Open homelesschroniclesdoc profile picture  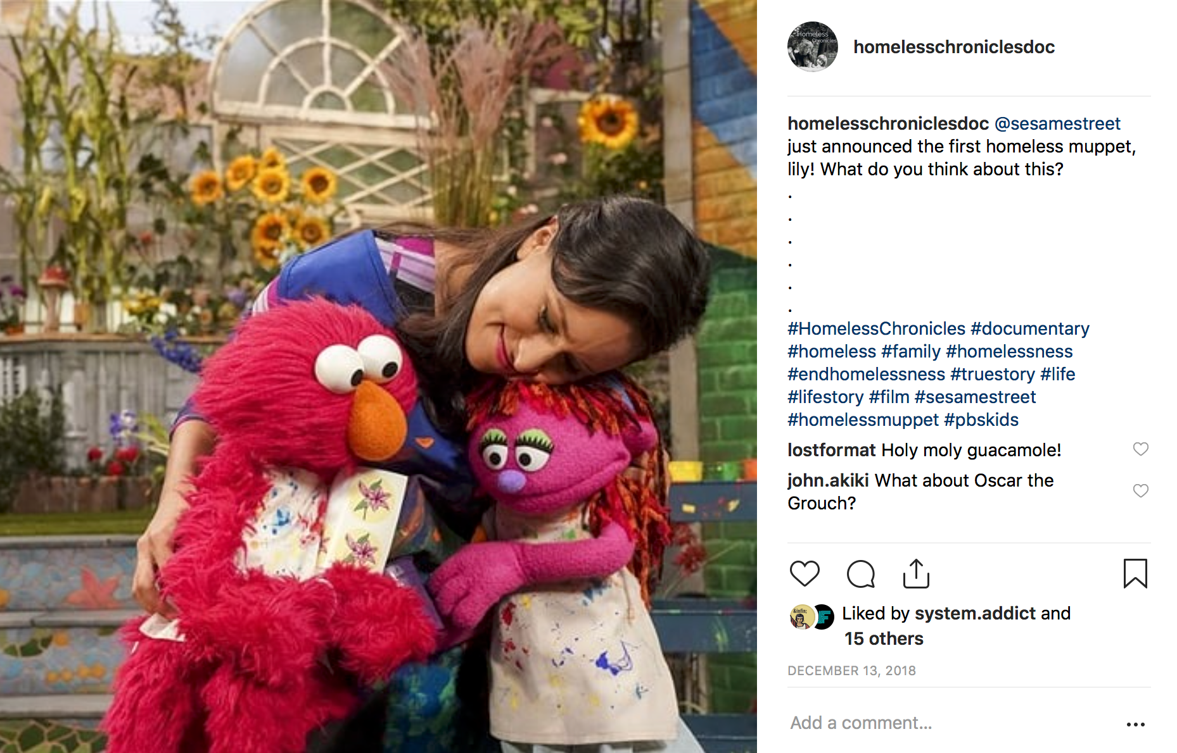(x=812, y=47)
